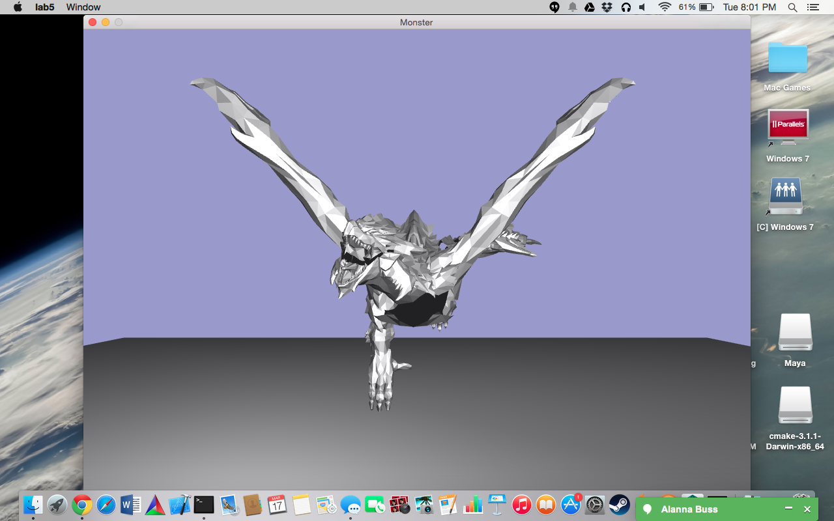Image resolution: width=834 pixels, height=521 pixels.
Task: Minimize the Monster window with yellow button
Action: click(106, 22)
